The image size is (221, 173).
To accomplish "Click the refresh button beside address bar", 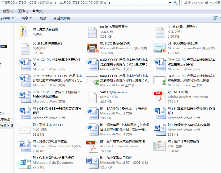I will (176, 3).
